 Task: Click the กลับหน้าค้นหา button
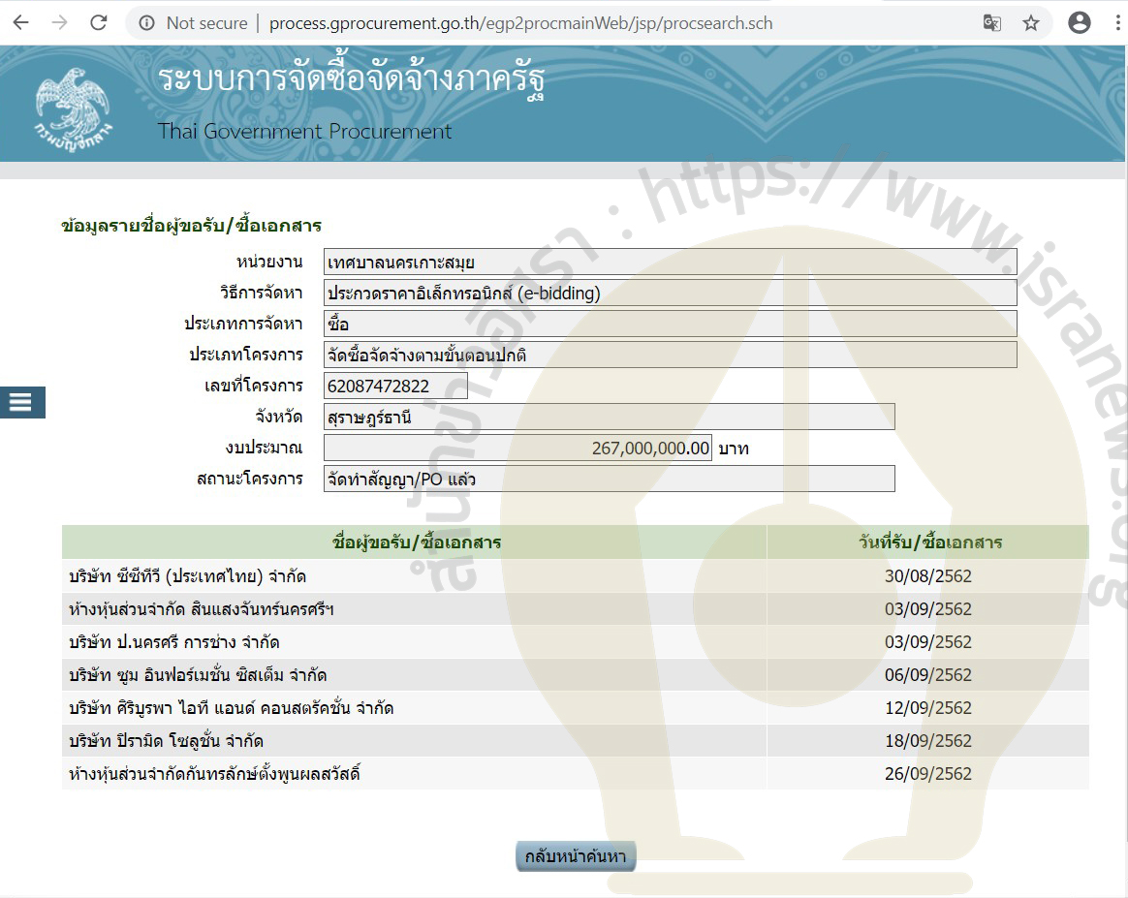576,856
